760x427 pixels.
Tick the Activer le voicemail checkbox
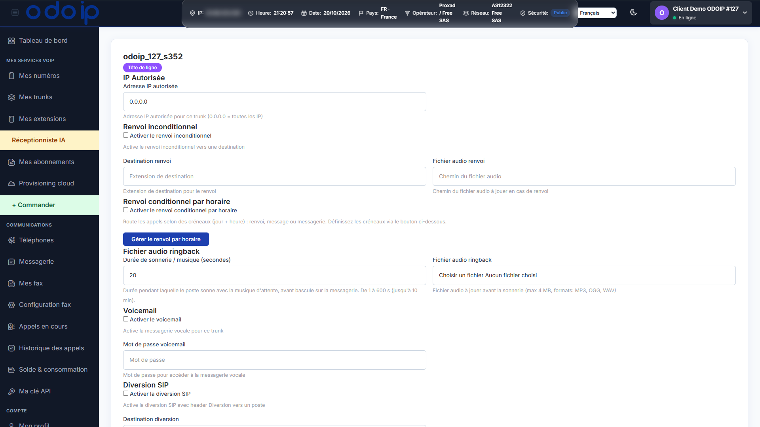pos(125,319)
